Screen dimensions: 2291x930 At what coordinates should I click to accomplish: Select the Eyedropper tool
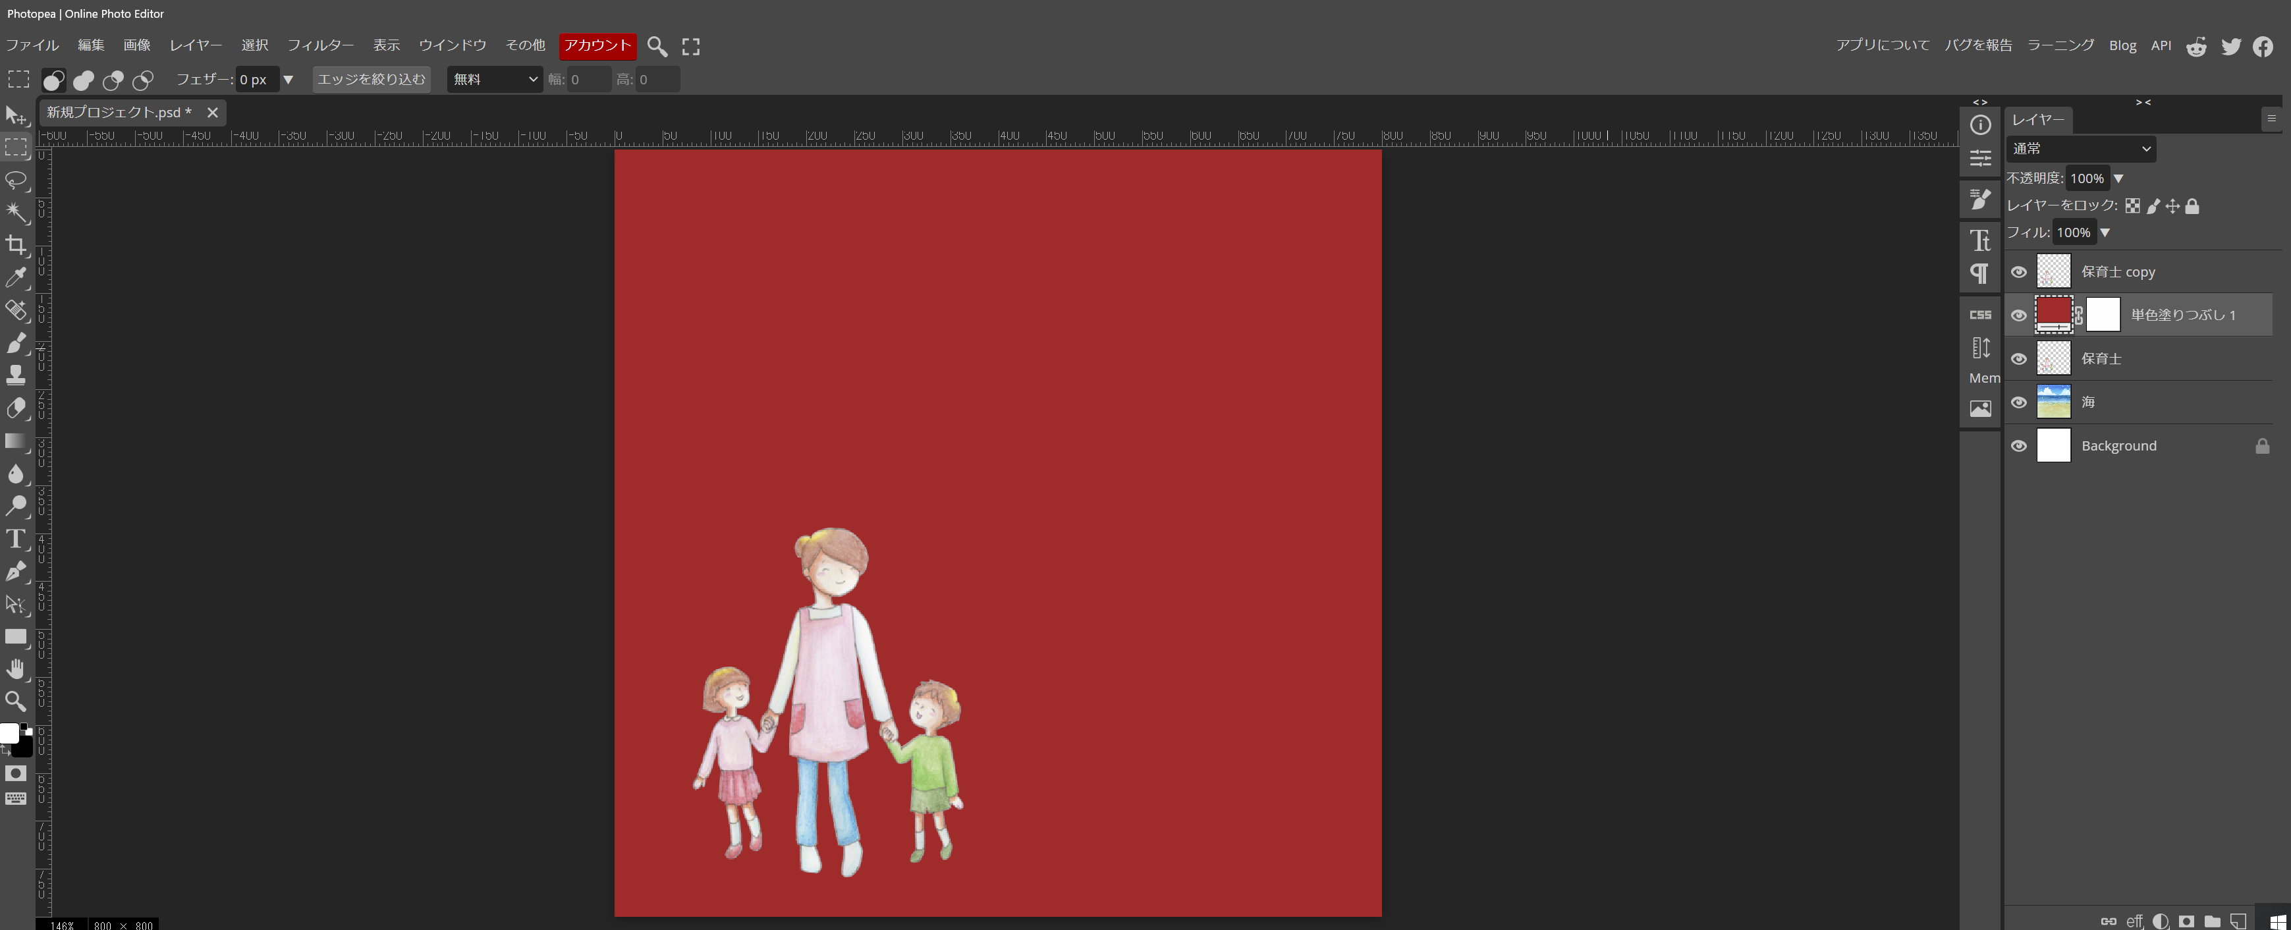[x=16, y=277]
